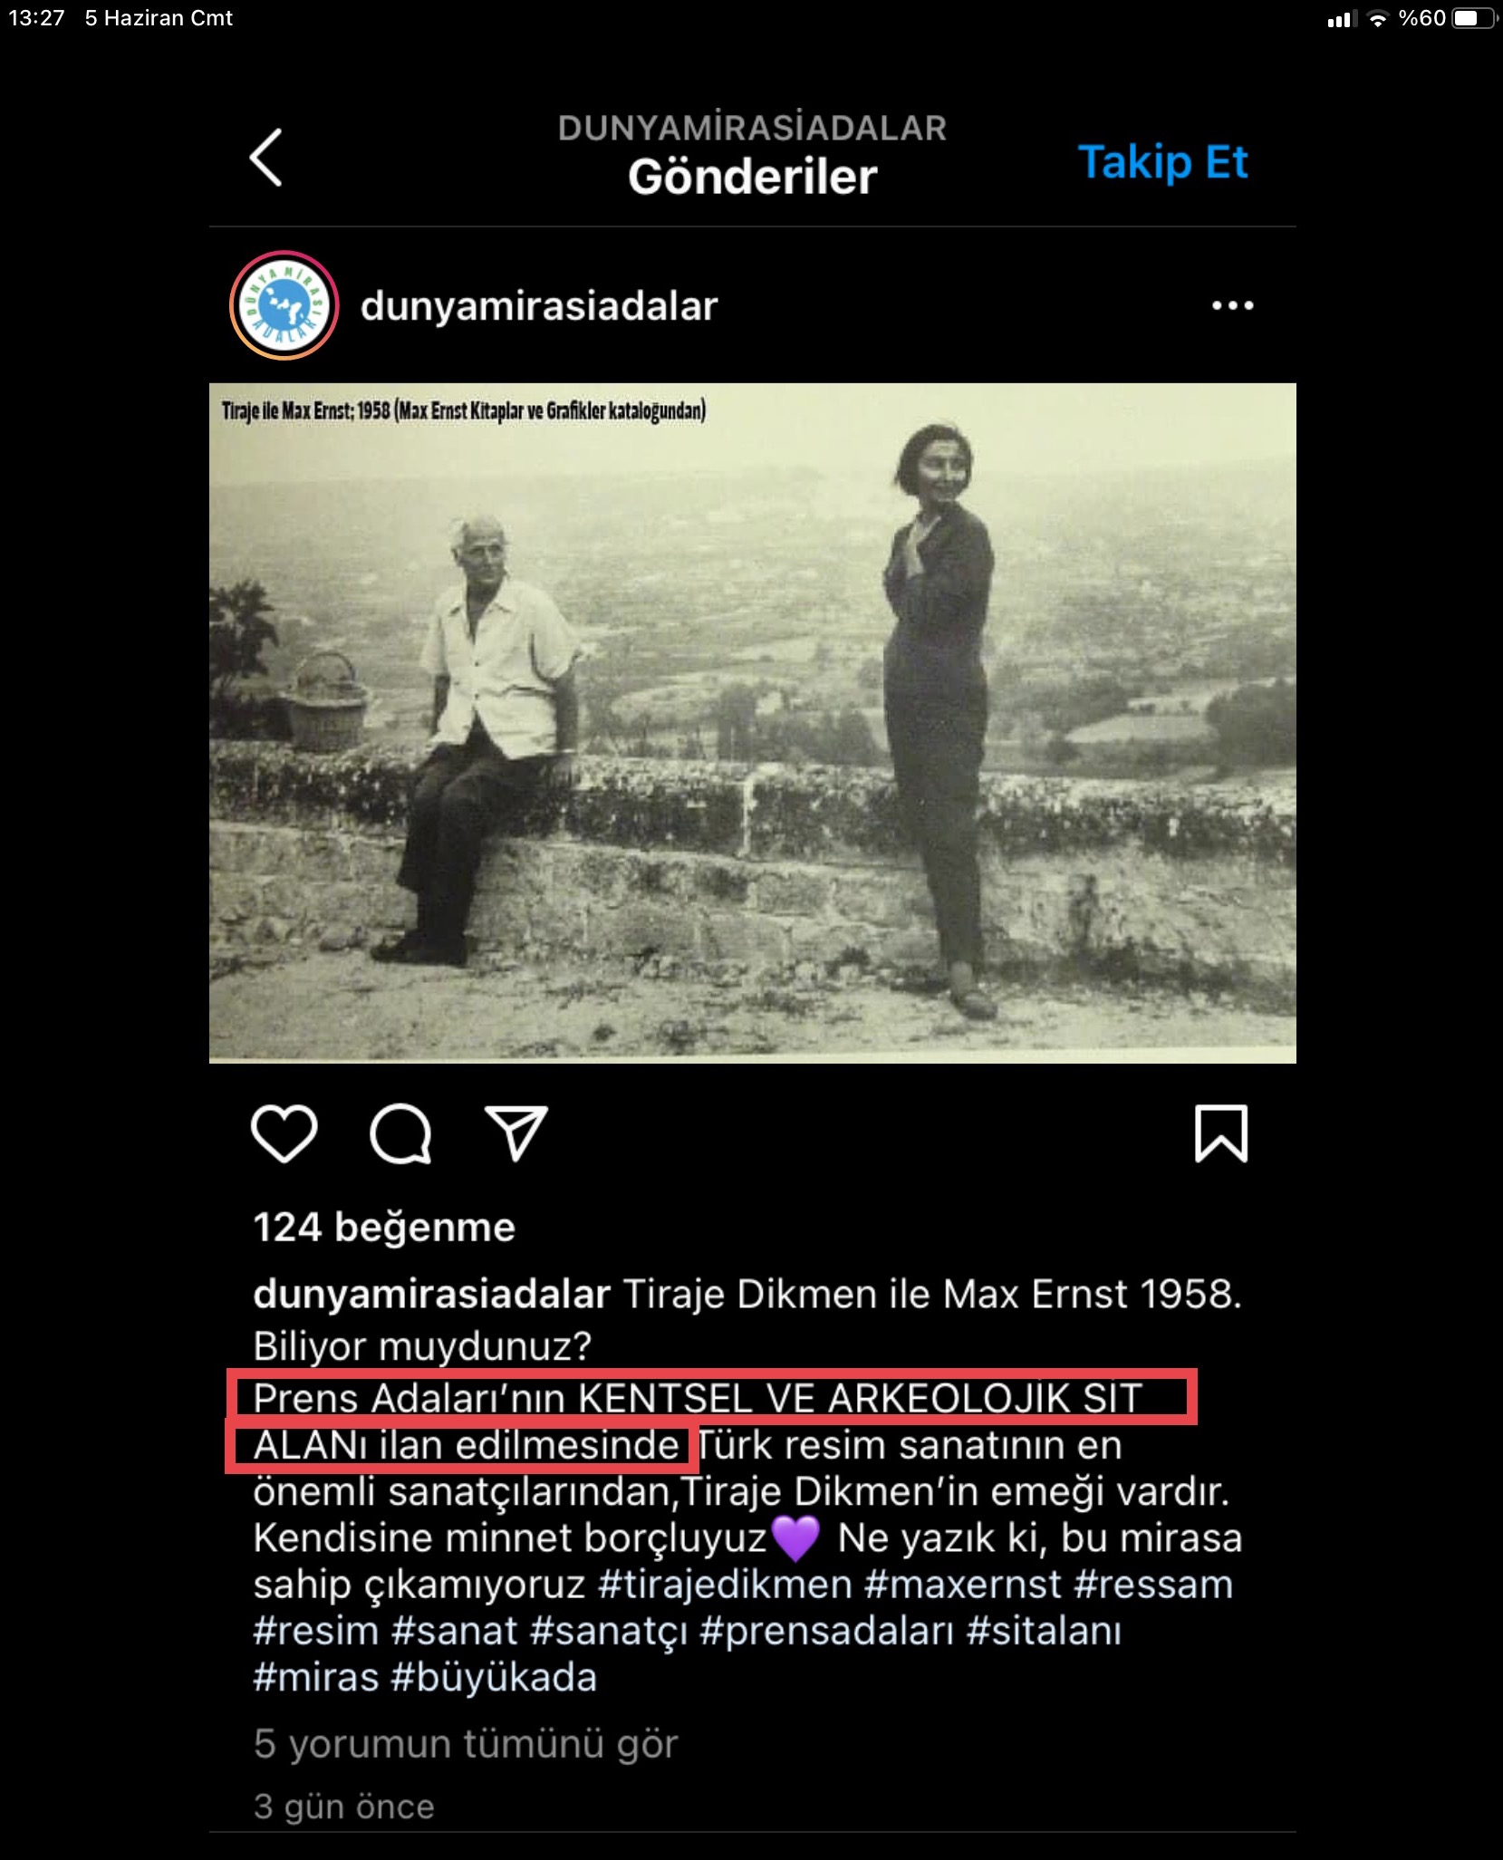Tap battery indicator in status bar

(1473, 18)
